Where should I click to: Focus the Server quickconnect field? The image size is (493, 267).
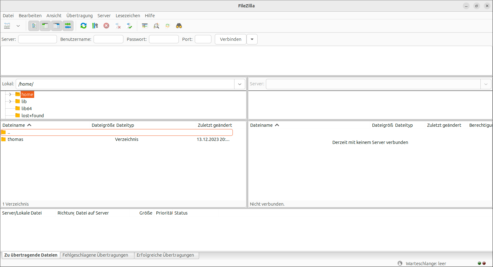click(x=38, y=39)
